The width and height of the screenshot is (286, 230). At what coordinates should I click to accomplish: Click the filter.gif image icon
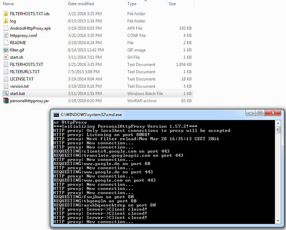6,50
